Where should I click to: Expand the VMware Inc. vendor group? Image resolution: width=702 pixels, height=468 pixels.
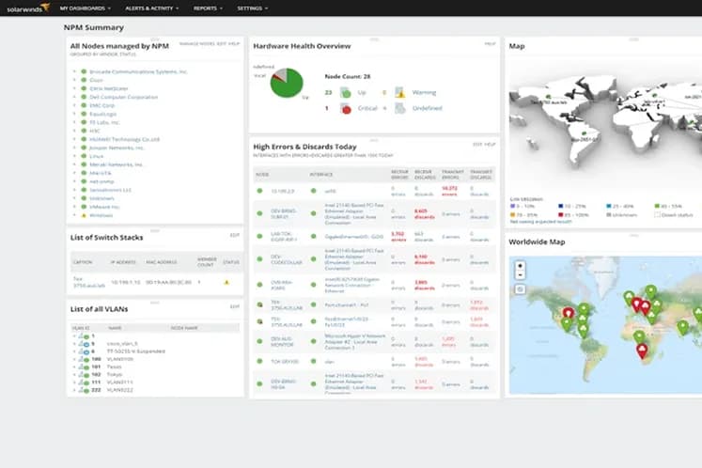(x=74, y=207)
